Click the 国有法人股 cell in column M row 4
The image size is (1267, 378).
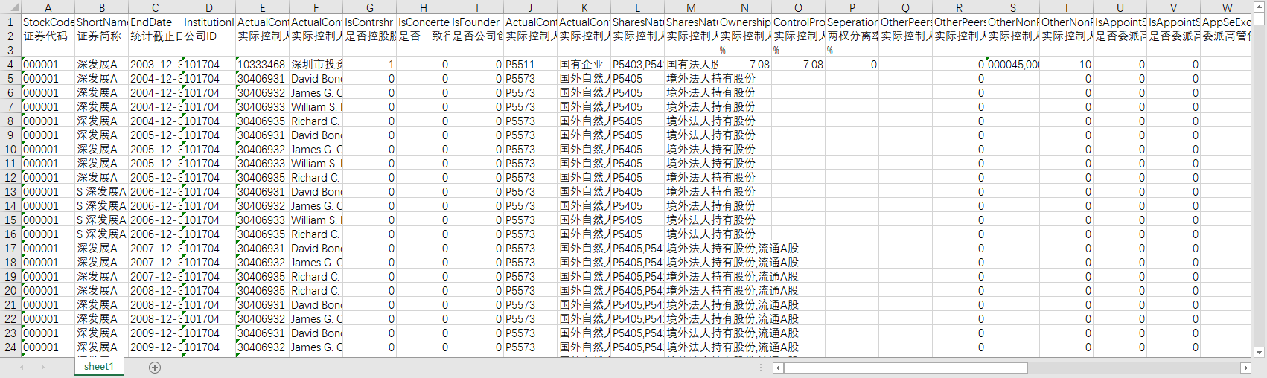tap(692, 65)
